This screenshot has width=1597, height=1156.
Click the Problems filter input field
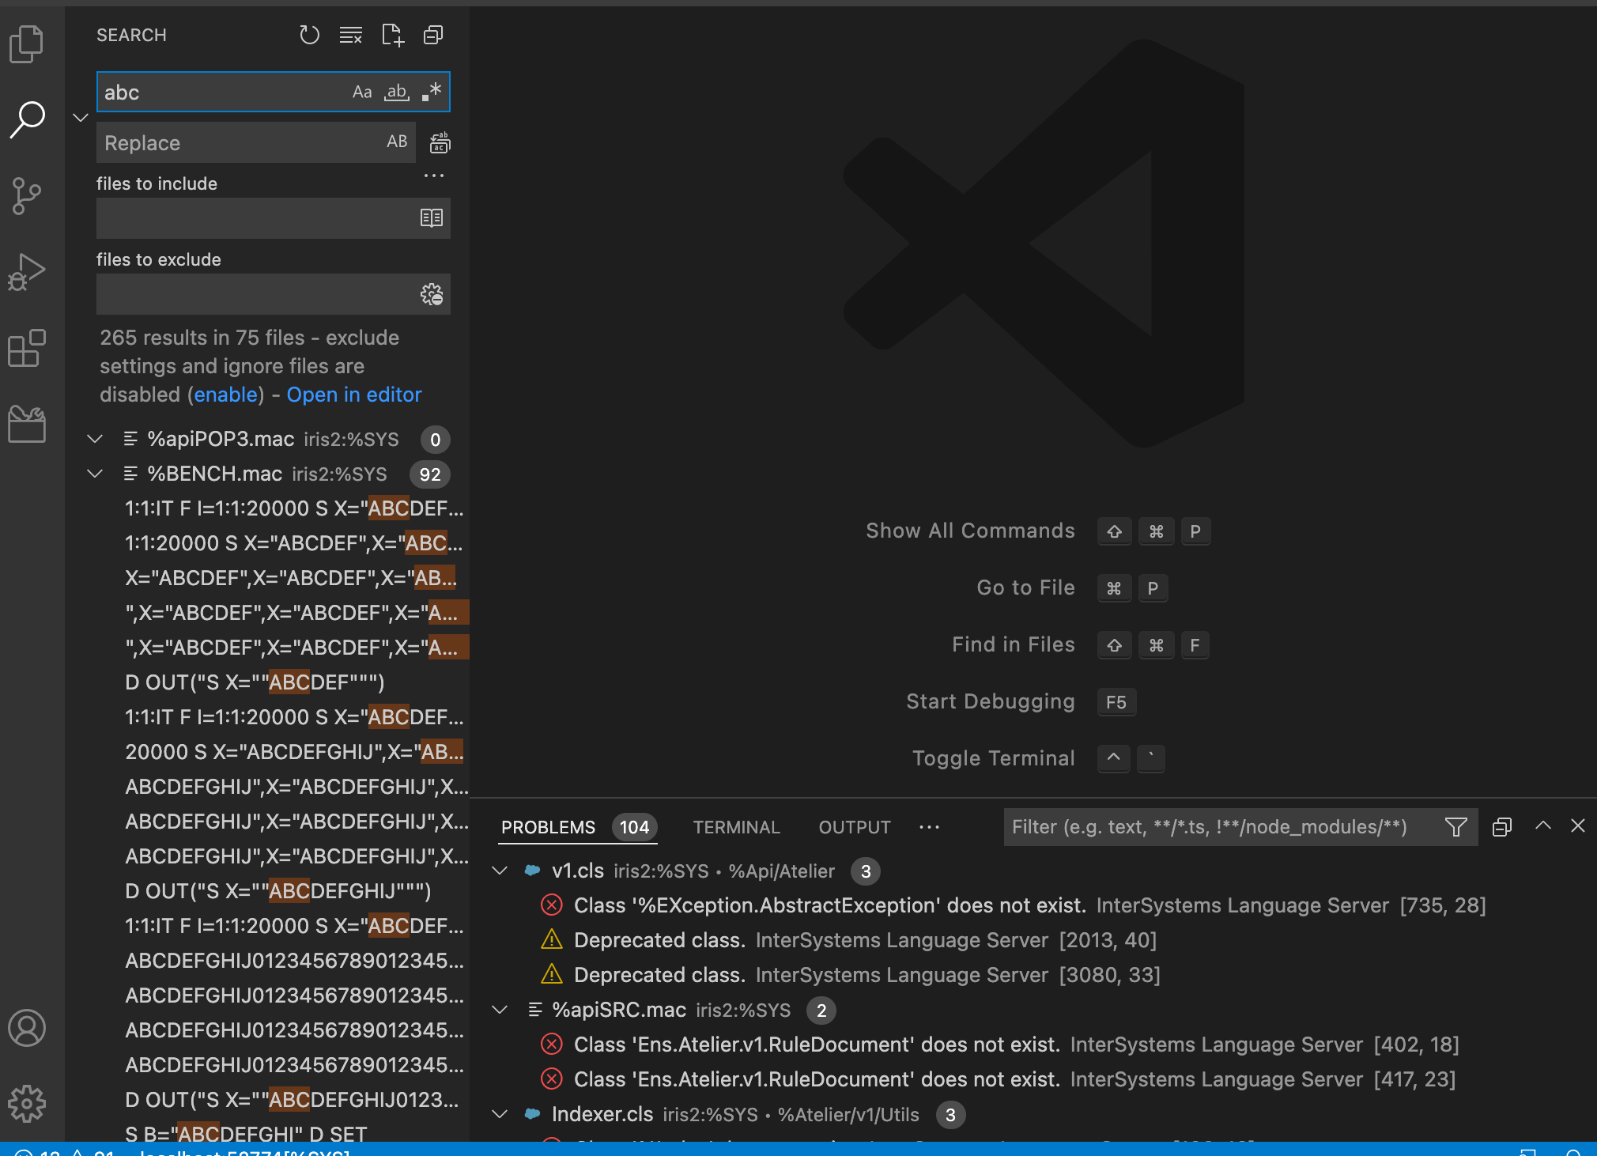click(1225, 826)
